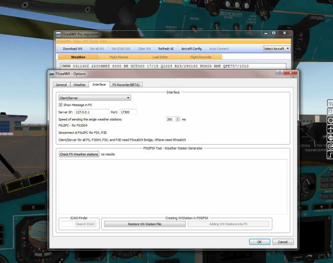Viewport: 333px width, 263px height.
Task: Click the airplane icon in the simulator side strip
Action: coord(330,129)
